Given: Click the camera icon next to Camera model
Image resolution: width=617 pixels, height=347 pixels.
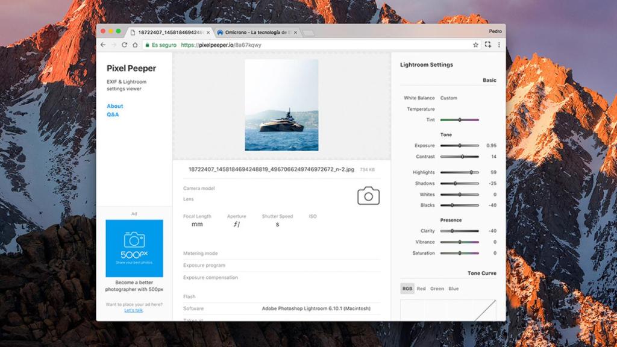Looking at the screenshot, I should (x=368, y=196).
